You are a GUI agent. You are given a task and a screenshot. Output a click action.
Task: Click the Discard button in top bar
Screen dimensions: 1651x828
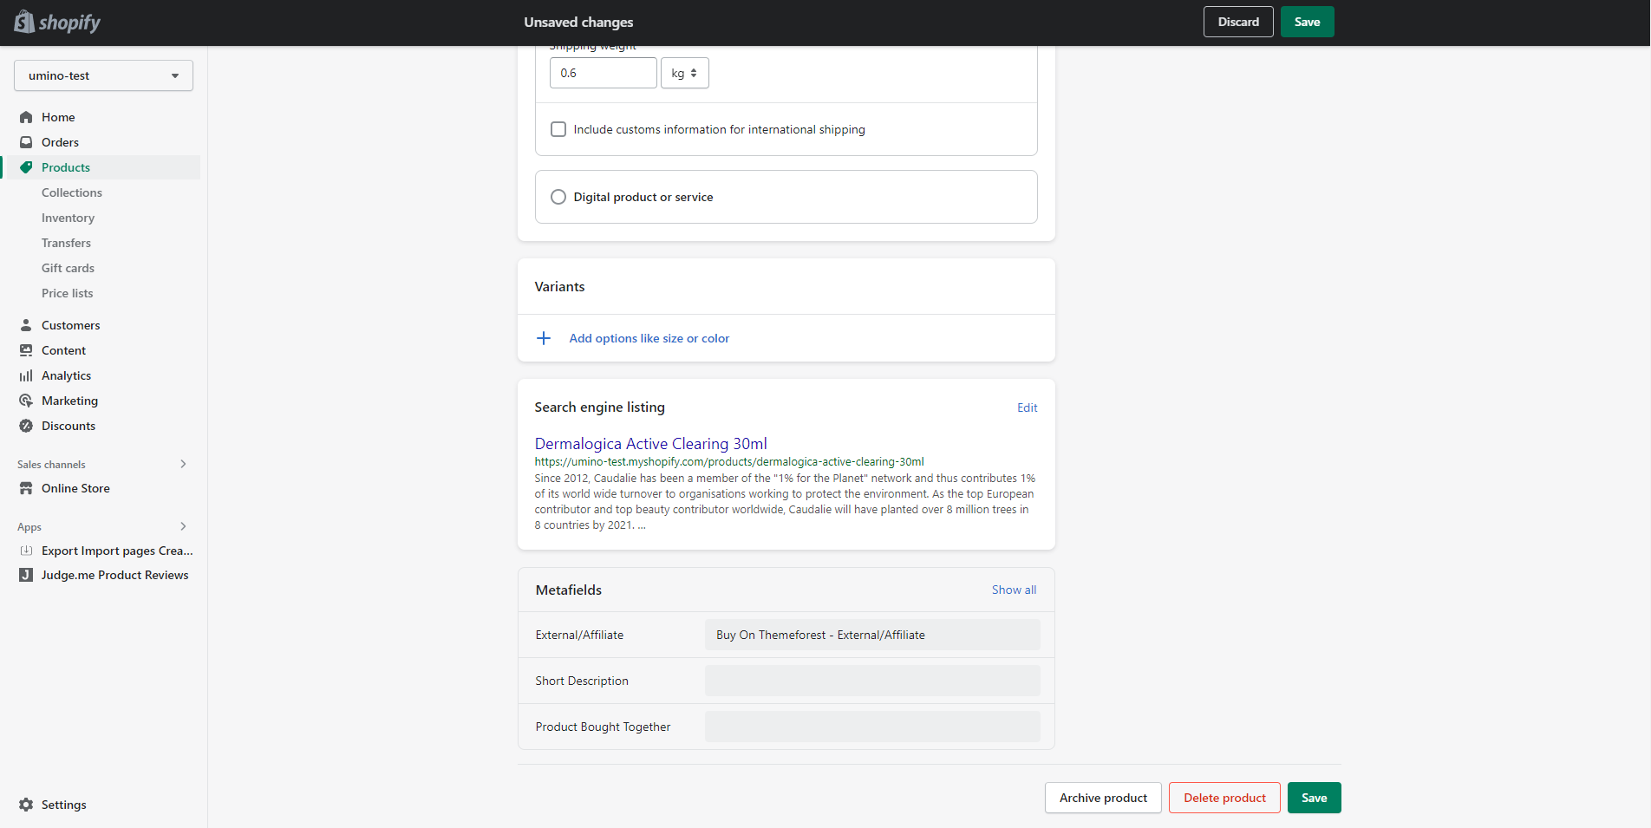click(x=1237, y=22)
